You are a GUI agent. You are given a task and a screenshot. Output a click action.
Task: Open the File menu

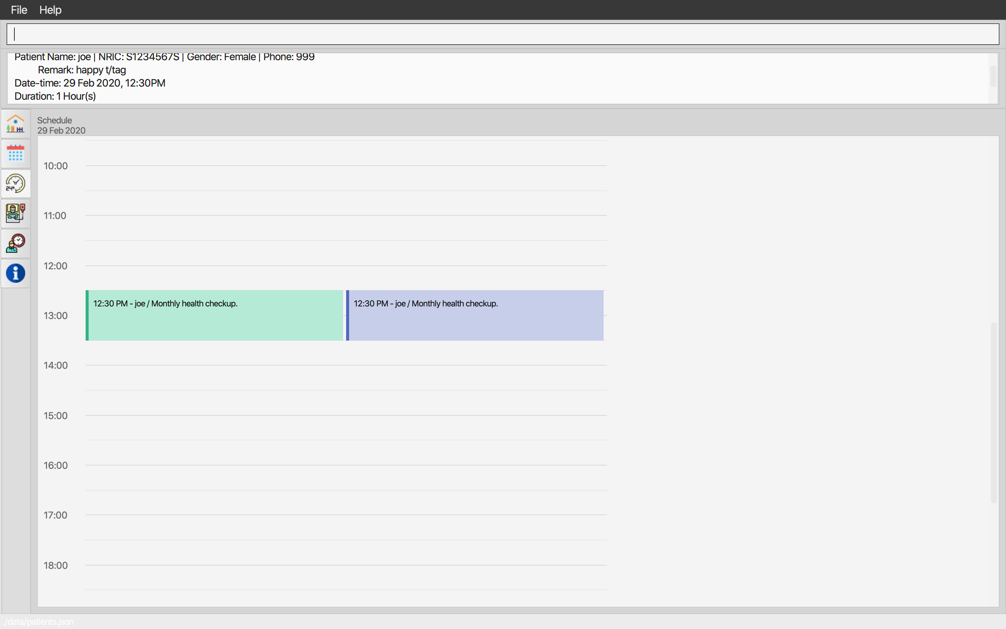pos(19,10)
